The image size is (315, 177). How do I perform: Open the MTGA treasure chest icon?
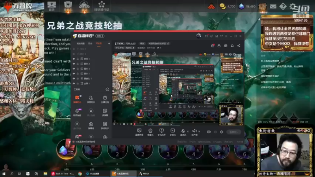[x=263, y=7]
